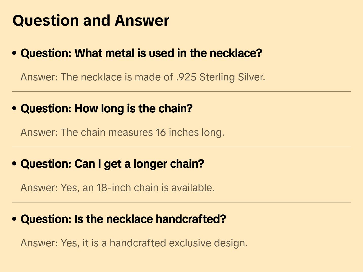Image resolution: width=363 pixels, height=272 pixels.
Task: Click the answer starting 'The chain measures'
Action: [122, 132]
